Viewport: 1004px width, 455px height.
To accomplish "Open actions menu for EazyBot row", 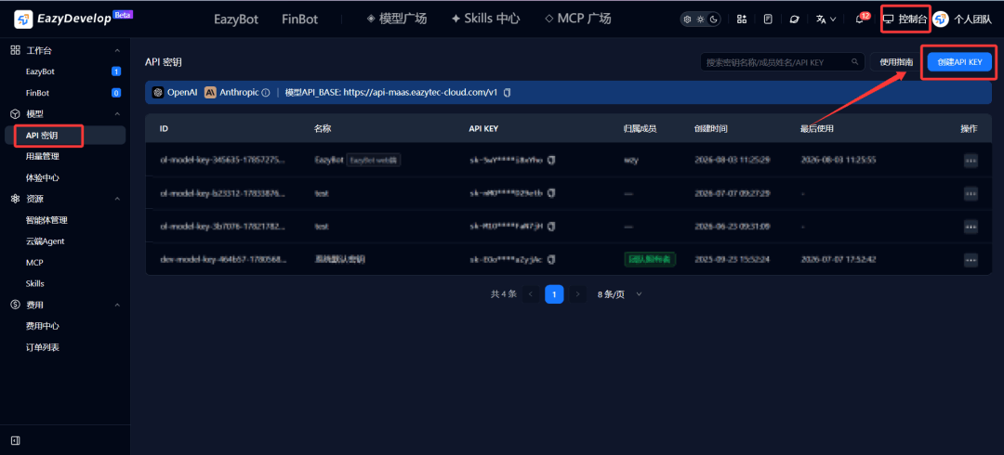I will [x=971, y=160].
